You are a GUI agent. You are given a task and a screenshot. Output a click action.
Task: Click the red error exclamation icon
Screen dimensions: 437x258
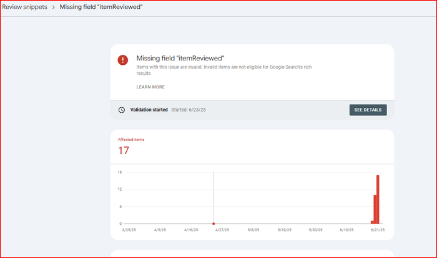122,60
